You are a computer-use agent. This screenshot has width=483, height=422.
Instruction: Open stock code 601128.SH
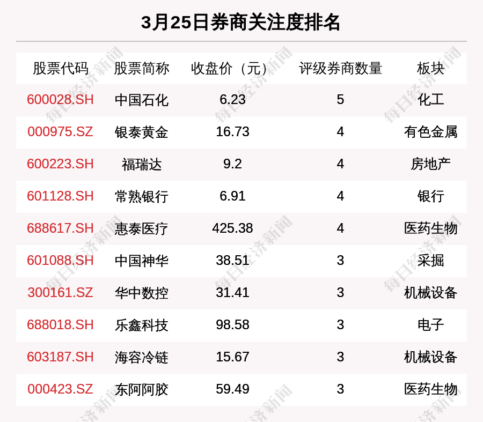click(x=60, y=196)
